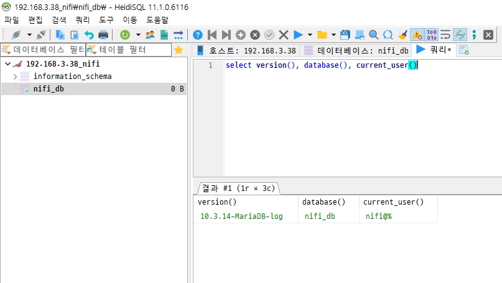Expand the information_schema tree node
502x283 pixels.
click(15, 77)
